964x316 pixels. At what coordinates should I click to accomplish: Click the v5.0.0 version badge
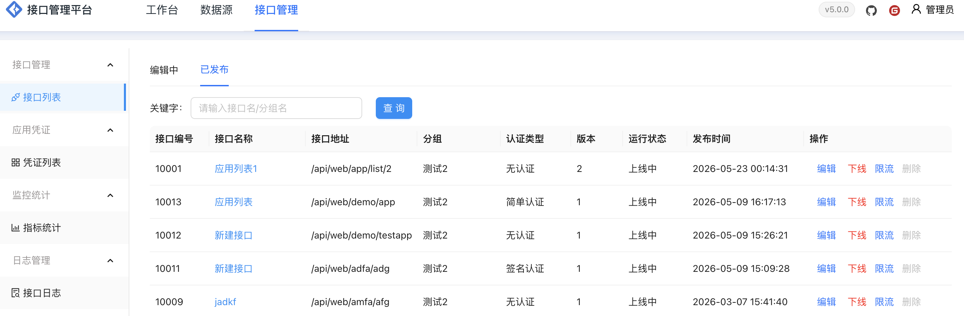pyautogui.click(x=836, y=10)
